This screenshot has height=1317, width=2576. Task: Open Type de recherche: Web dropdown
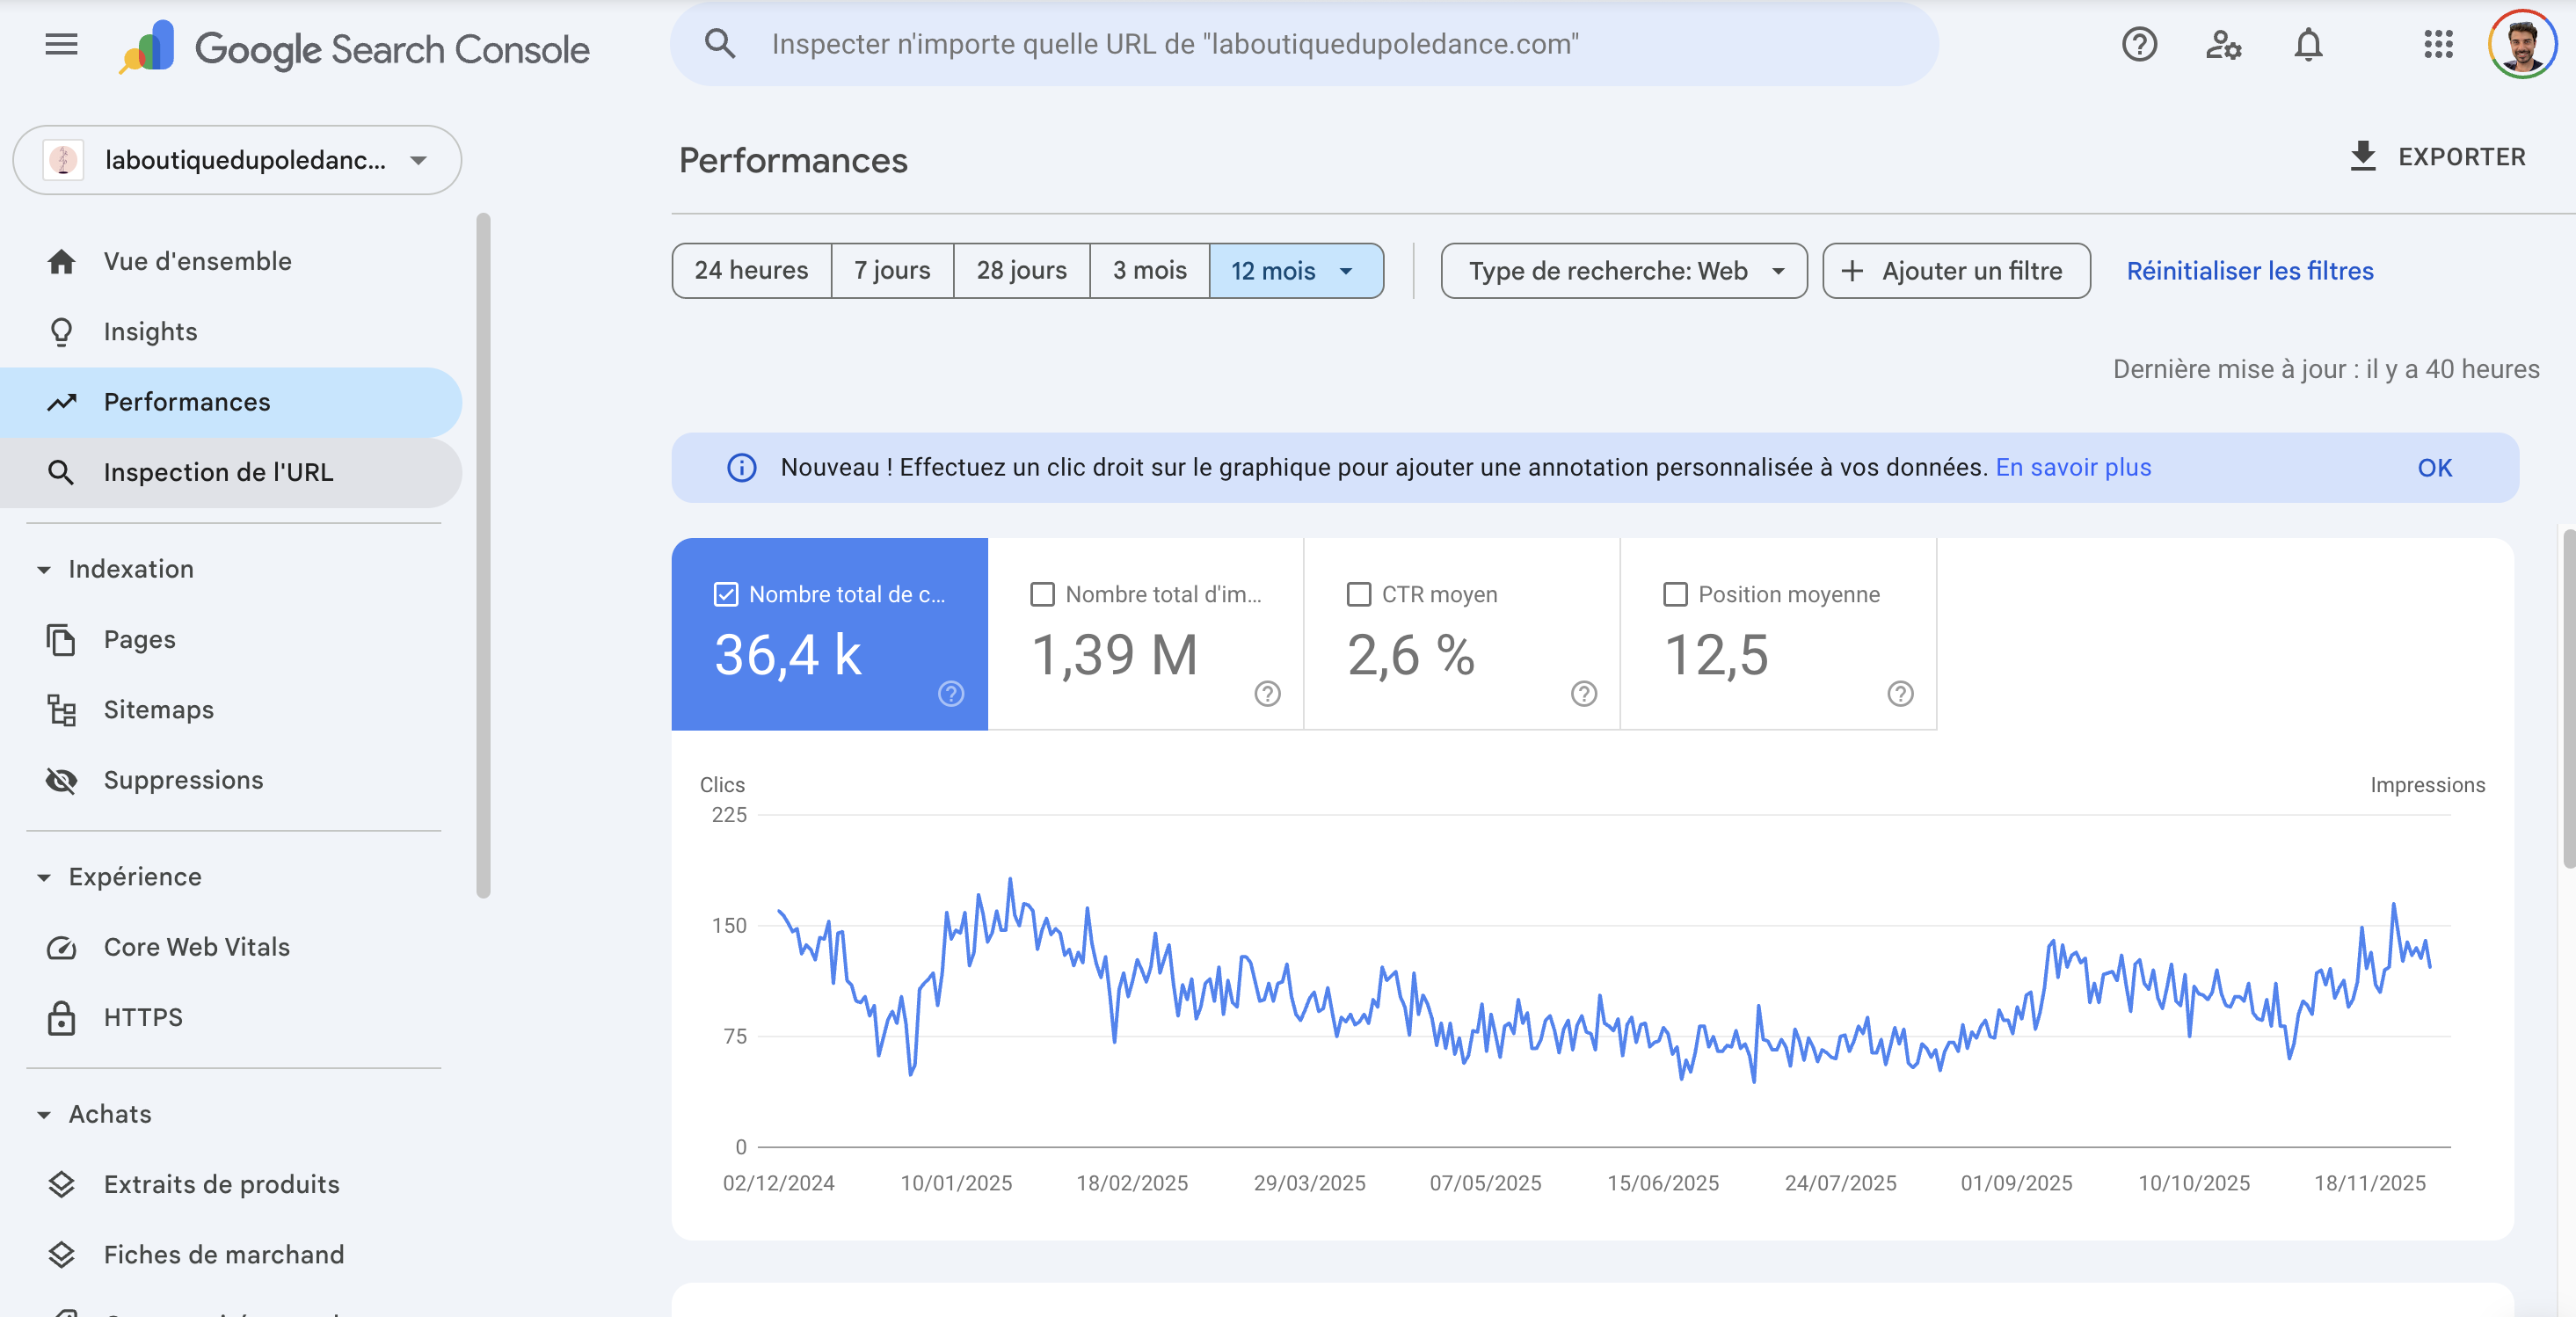click(x=1623, y=271)
